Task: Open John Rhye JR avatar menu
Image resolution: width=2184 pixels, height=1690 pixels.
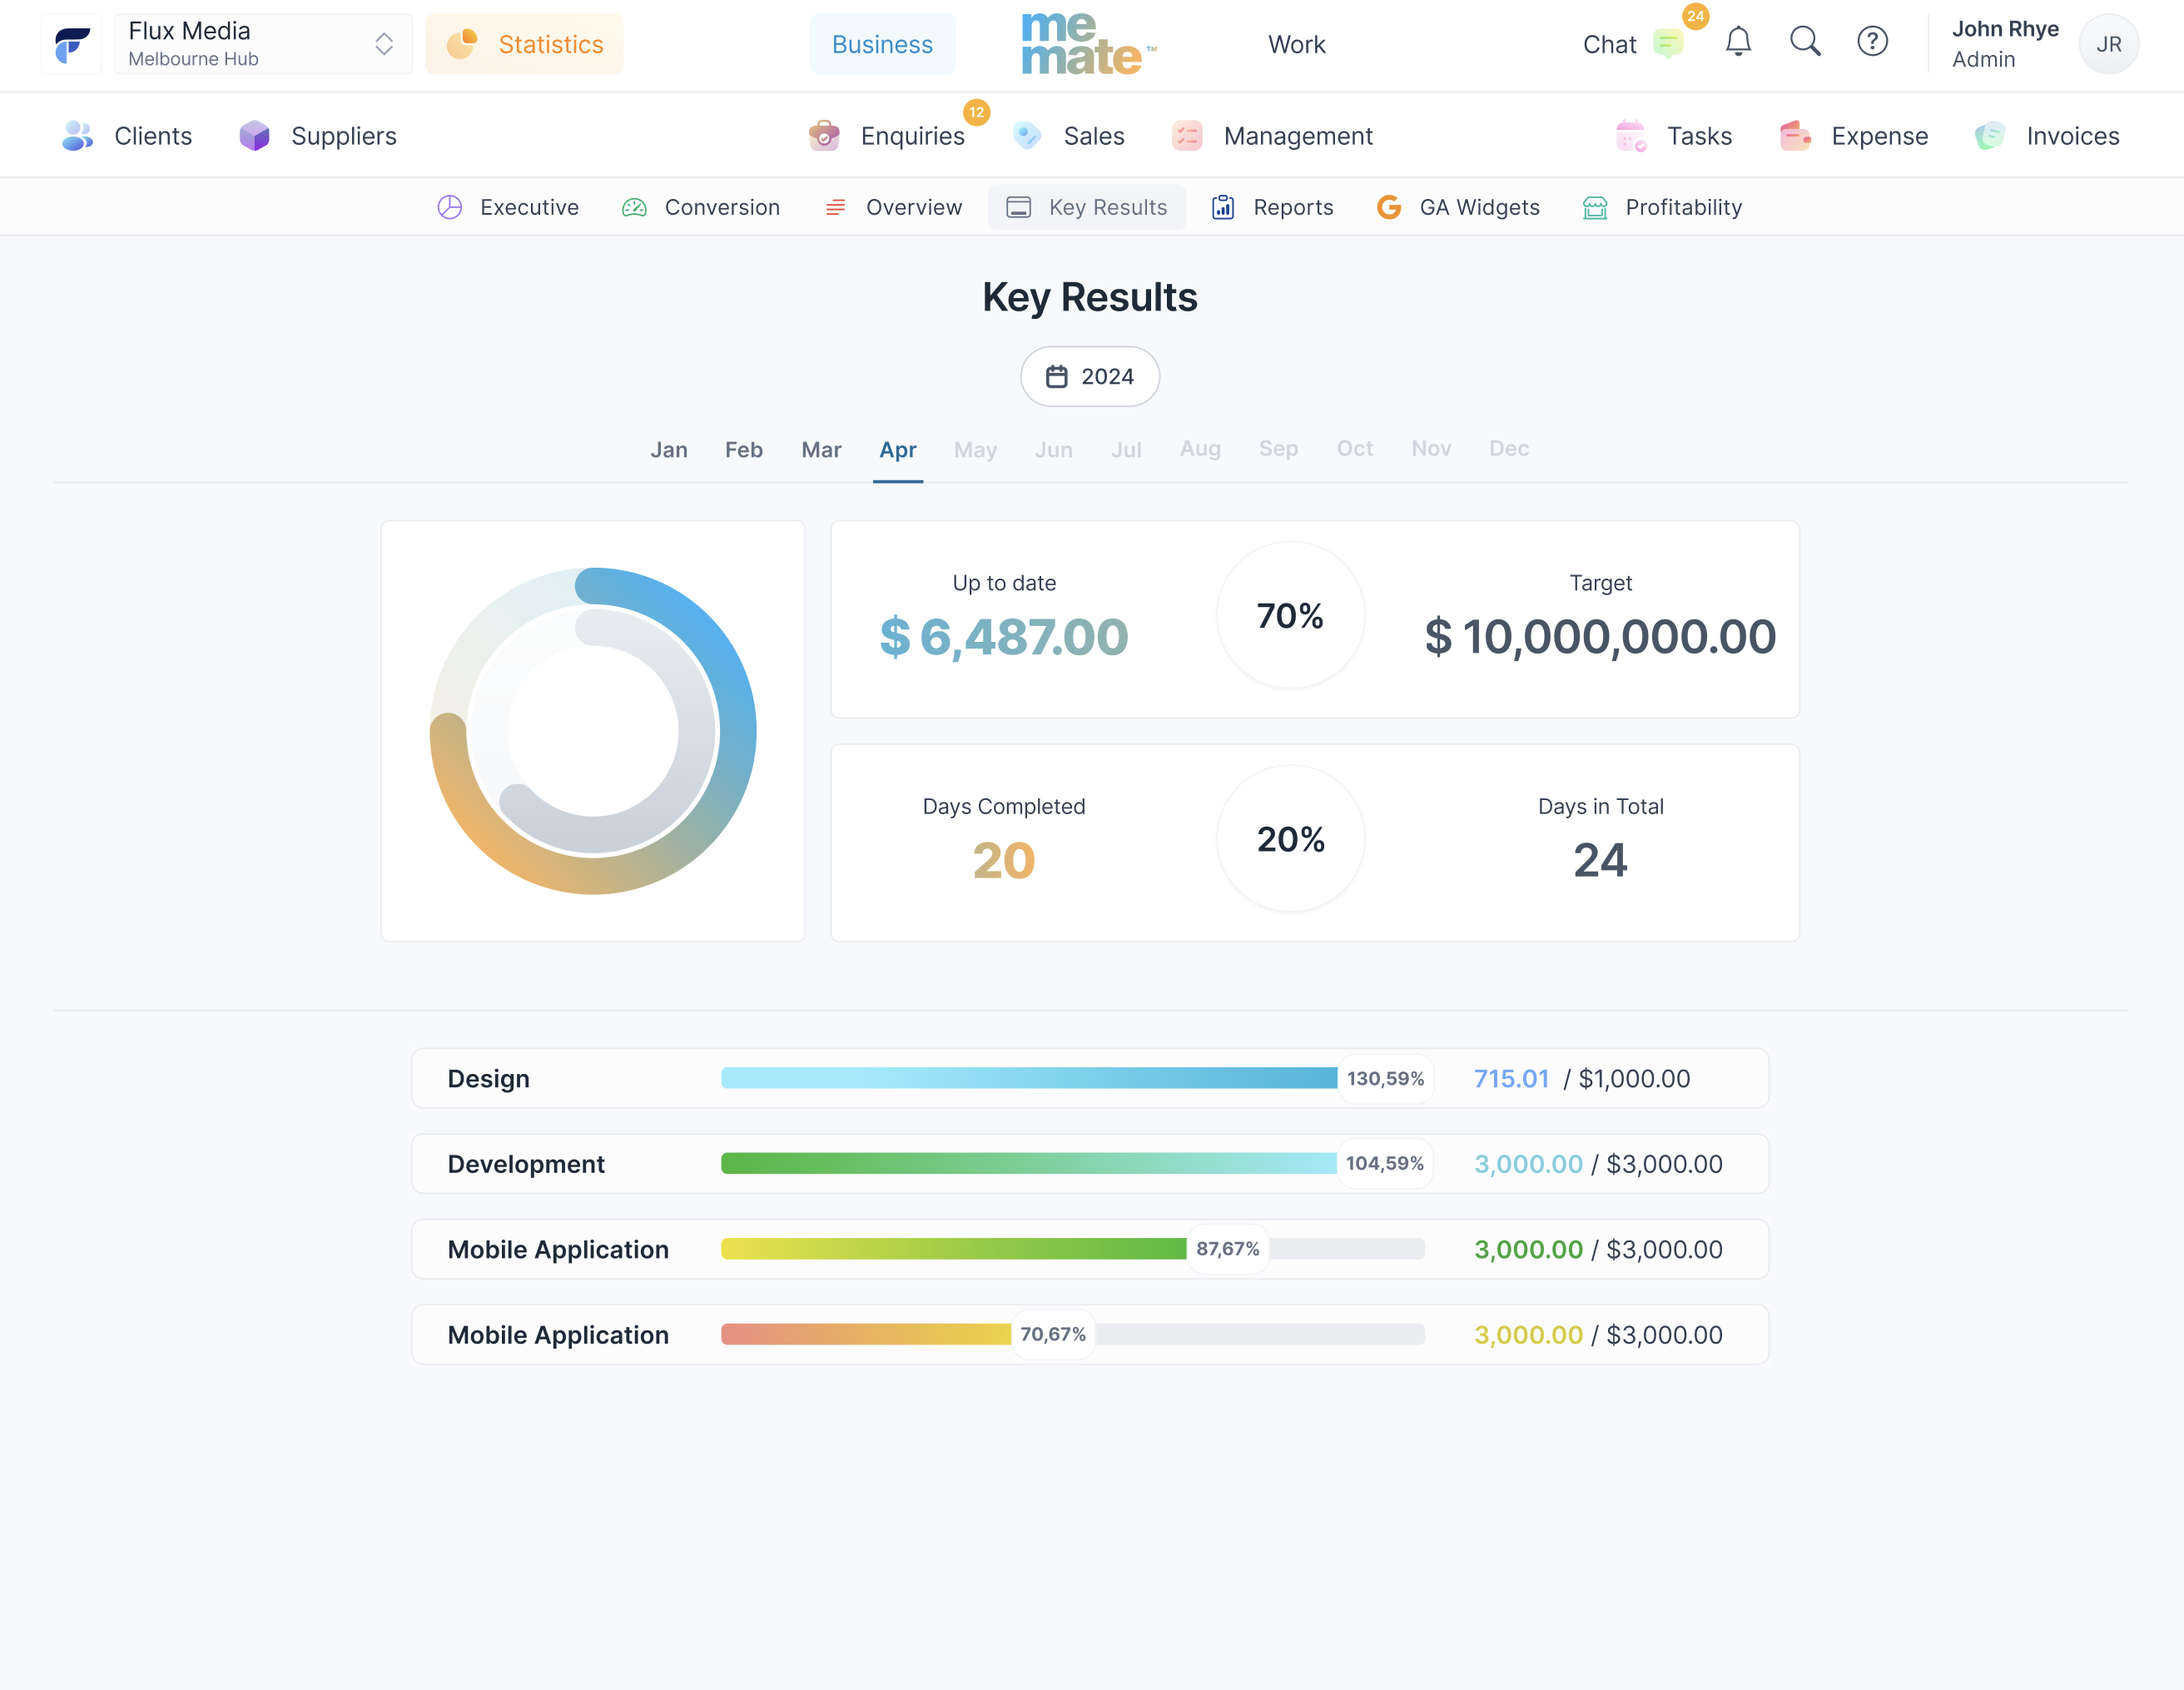Action: (x=2108, y=44)
